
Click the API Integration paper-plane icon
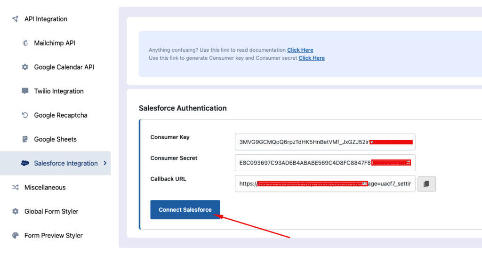pos(15,19)
